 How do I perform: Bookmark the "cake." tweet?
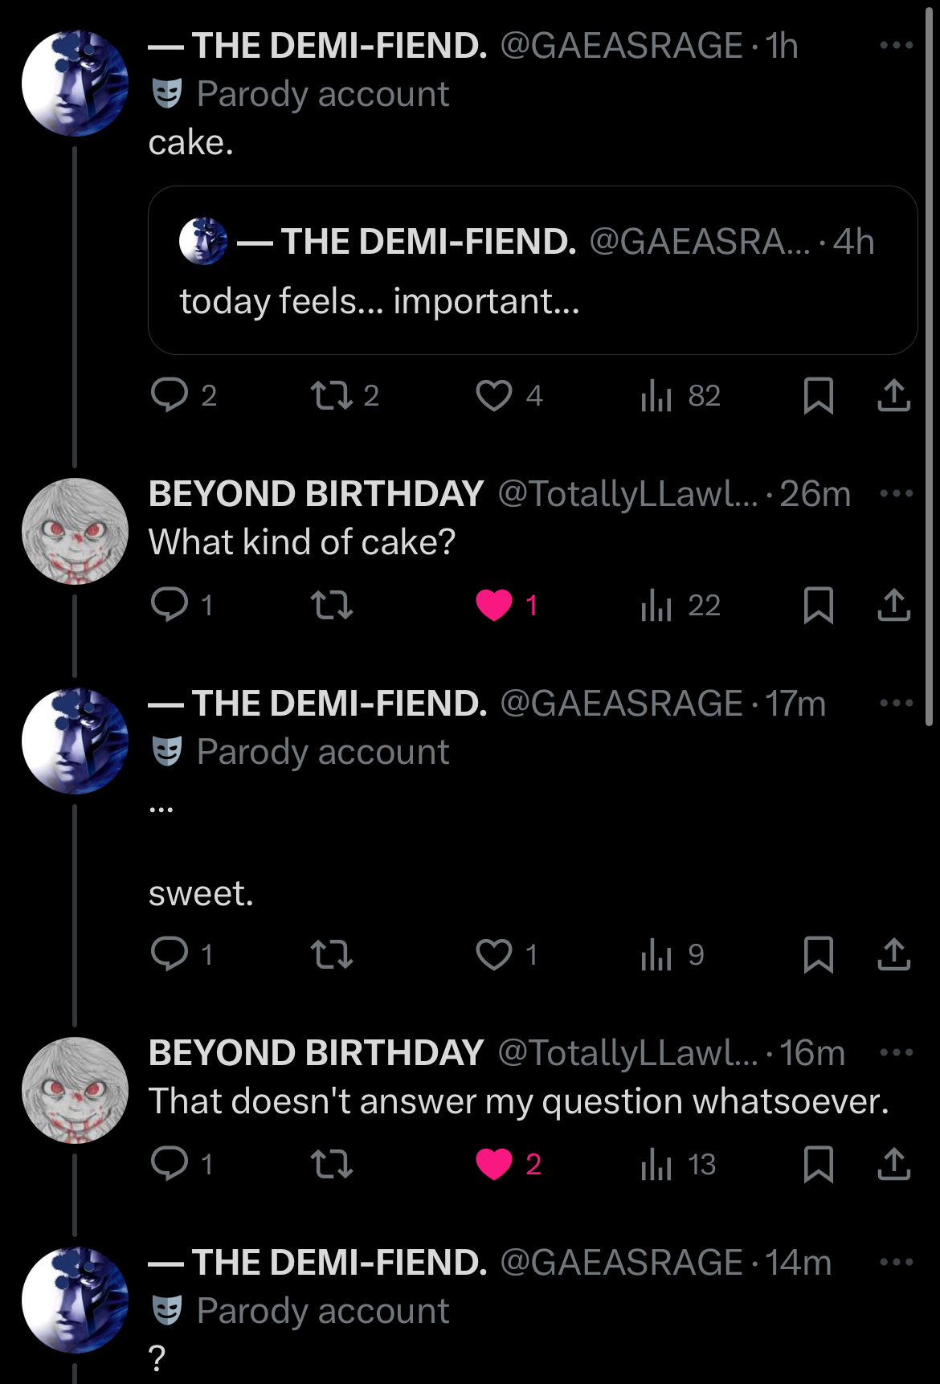pos(818,395)
